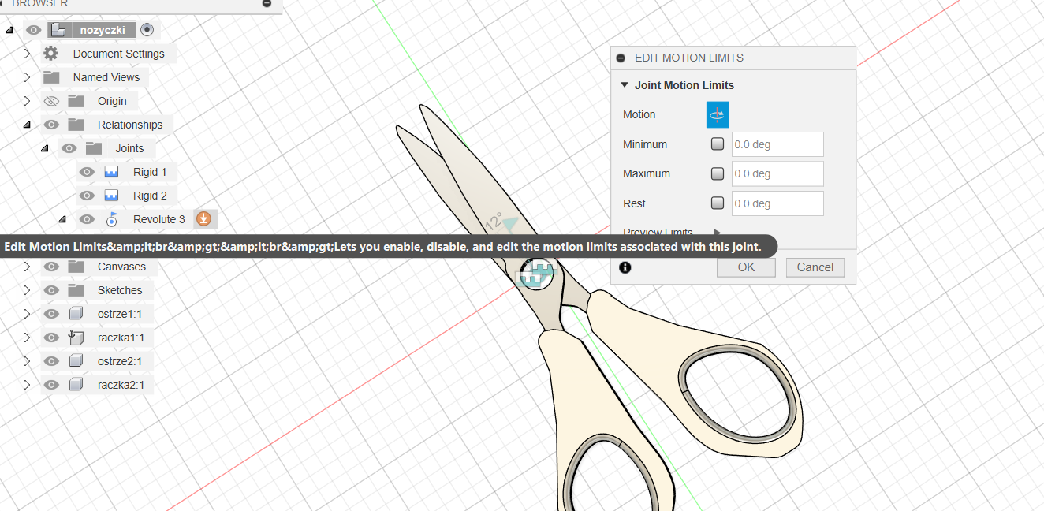
Task: Expand the Named Views folder
Action: click(x=26, y=77)
